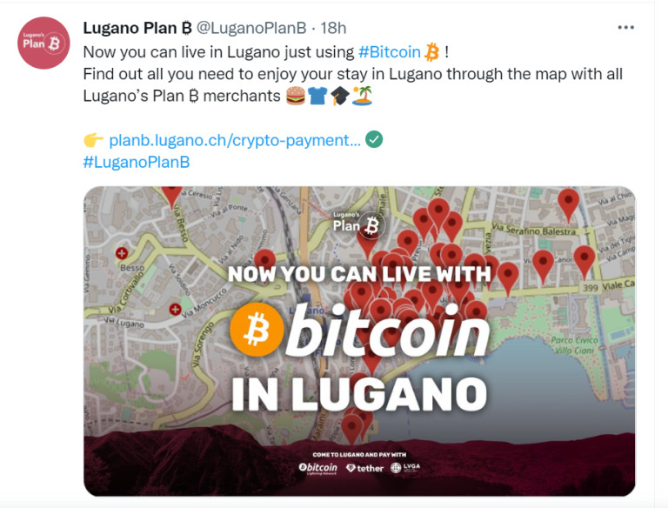Click the graduation cap emoji

click(340, 96)
